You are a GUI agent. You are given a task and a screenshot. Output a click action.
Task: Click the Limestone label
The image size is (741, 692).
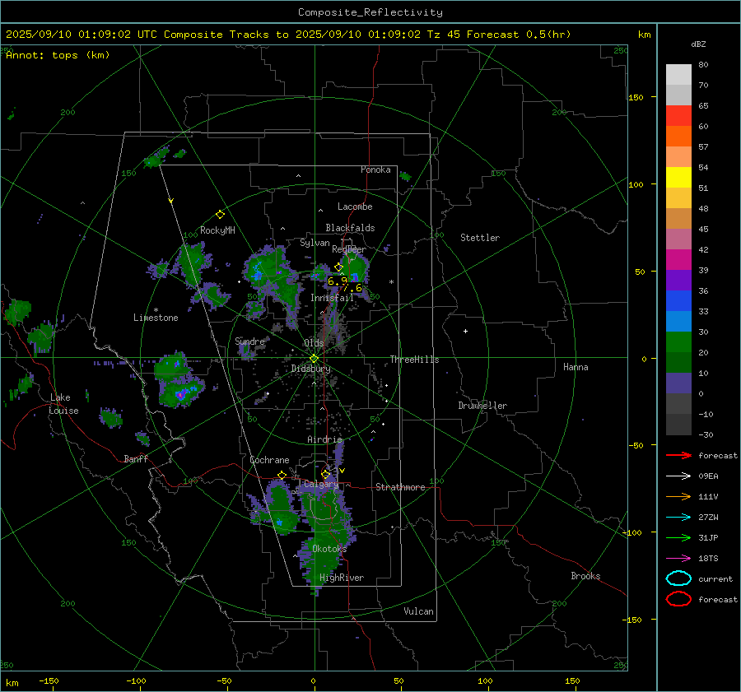point(156,318)
